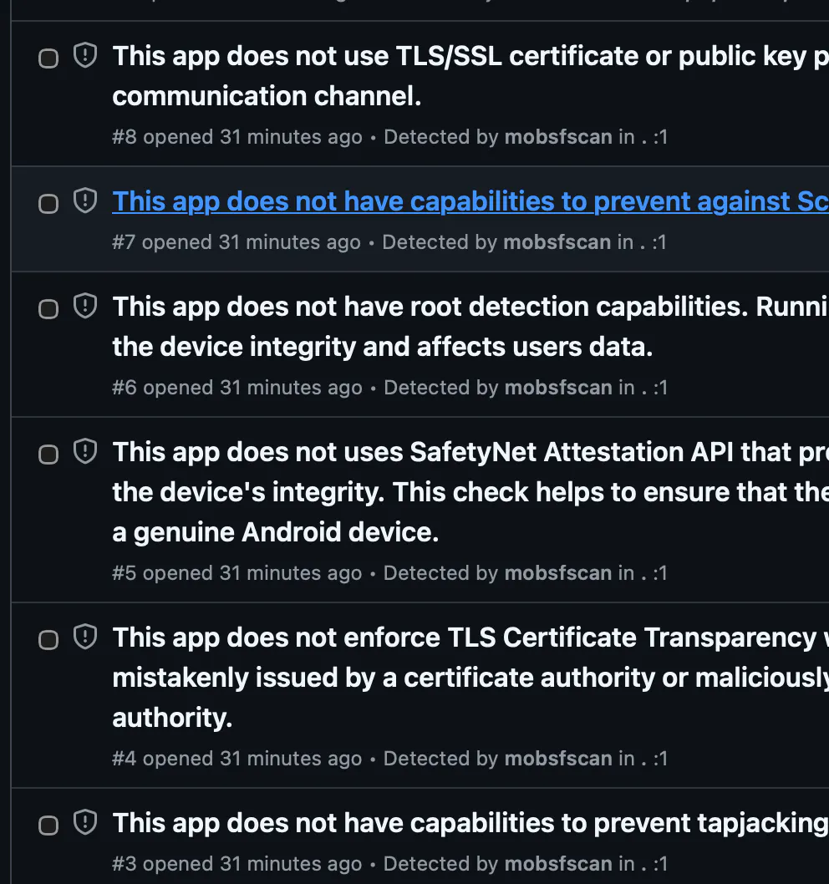Check the root detection alert checkbox
This screenshot has width=829, height=884.
pos(49,309)
